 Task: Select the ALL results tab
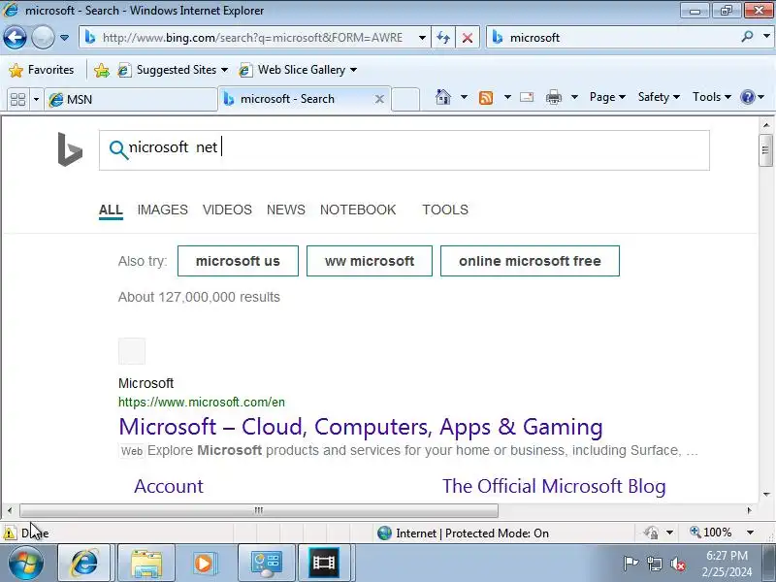[111, 210]
